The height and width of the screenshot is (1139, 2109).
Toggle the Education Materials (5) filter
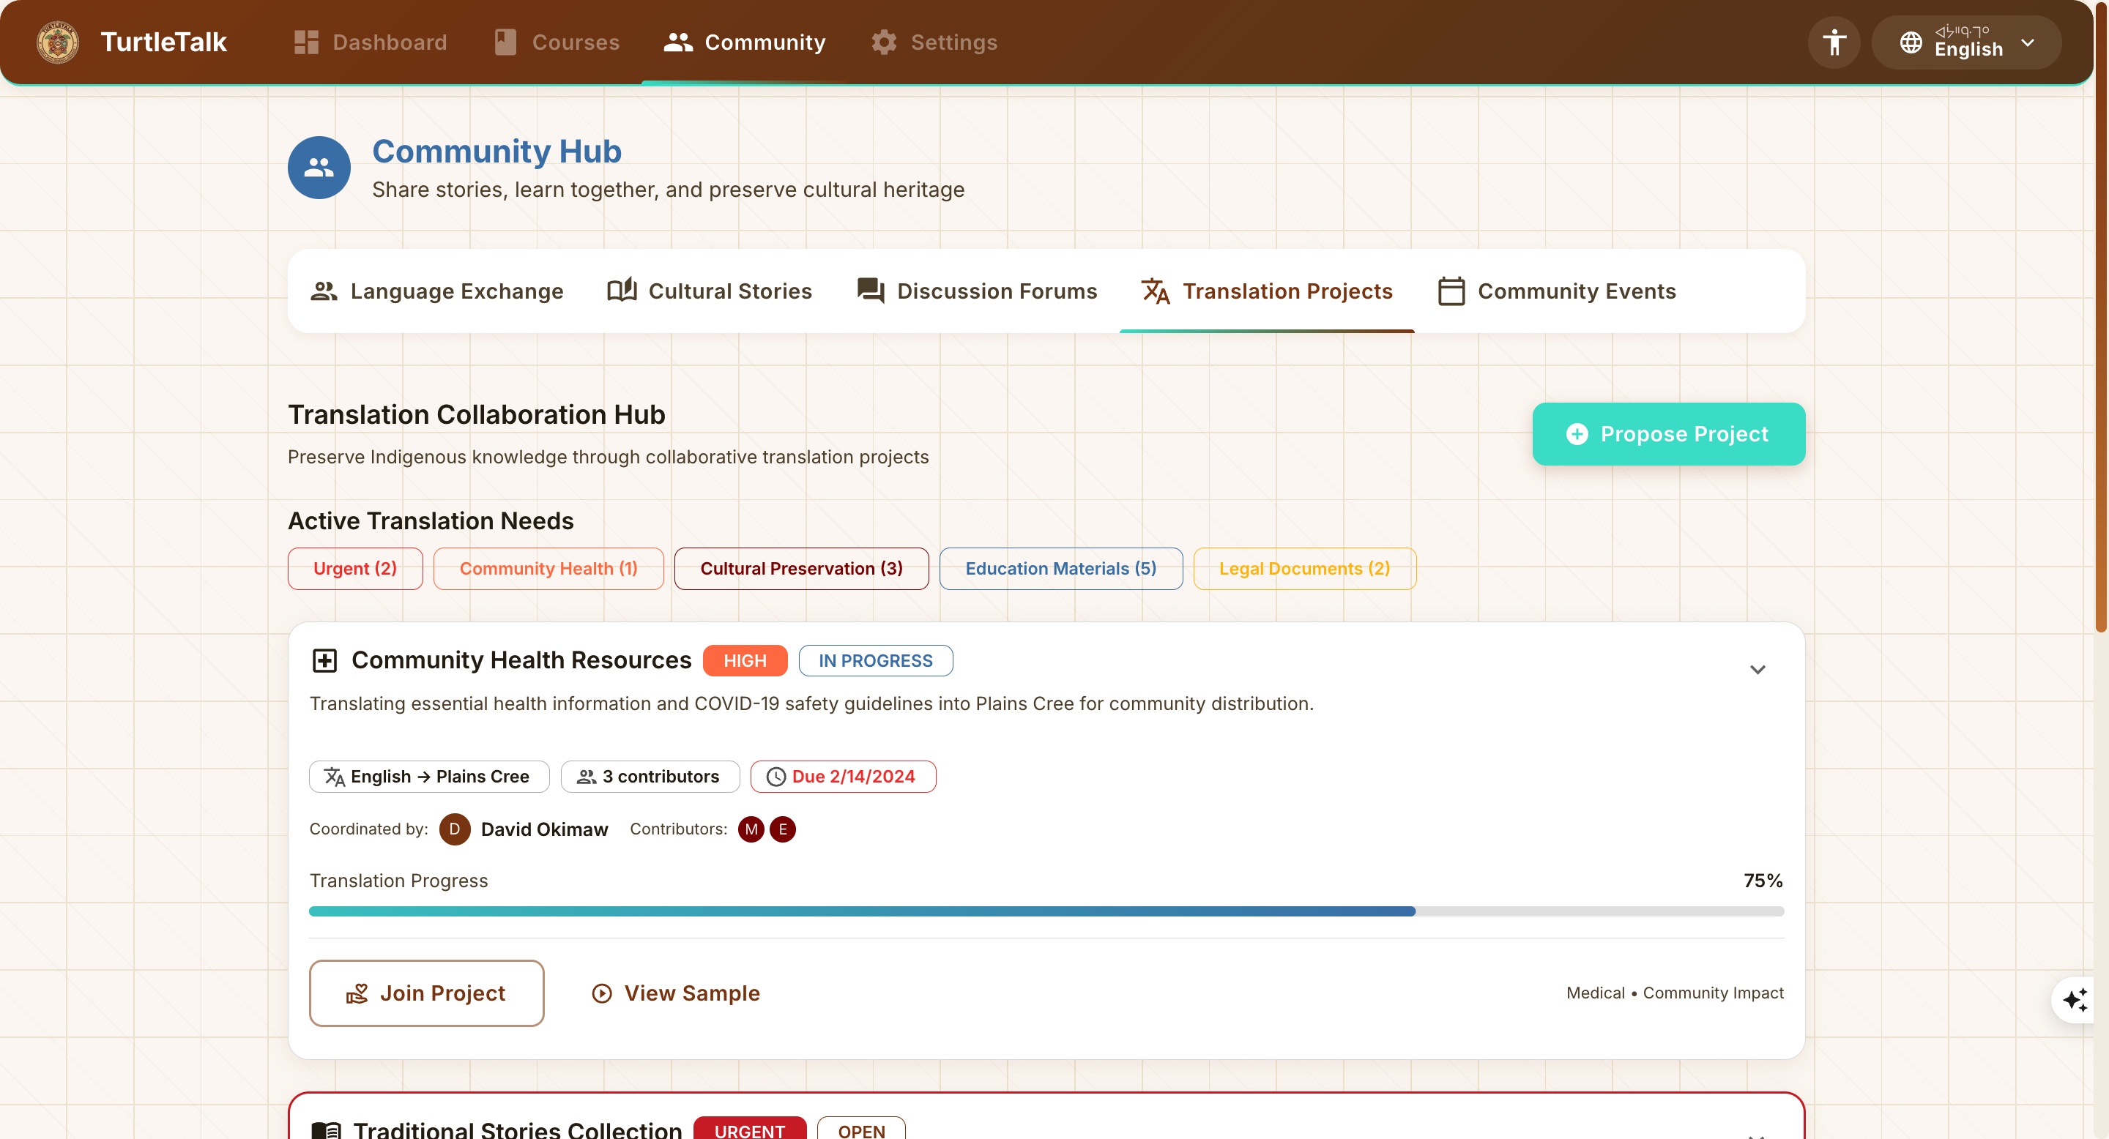(x=1060, y=569)
